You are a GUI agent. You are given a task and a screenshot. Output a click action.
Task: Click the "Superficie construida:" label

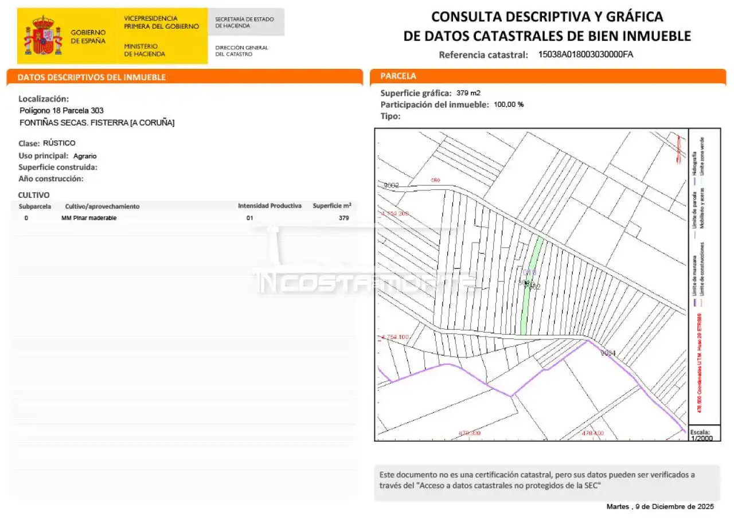(58, 167)
